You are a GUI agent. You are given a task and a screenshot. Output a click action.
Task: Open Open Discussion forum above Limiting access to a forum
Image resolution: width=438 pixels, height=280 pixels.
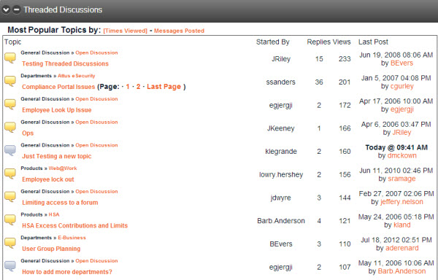(96, 192)
